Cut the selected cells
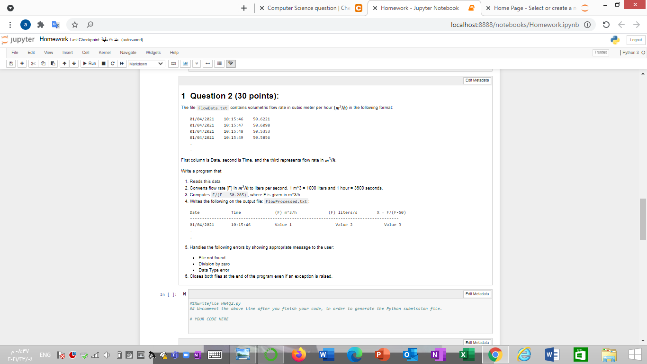Image resolution: width=647 pixels, height=364 pixels. click(x=32, y=63)
